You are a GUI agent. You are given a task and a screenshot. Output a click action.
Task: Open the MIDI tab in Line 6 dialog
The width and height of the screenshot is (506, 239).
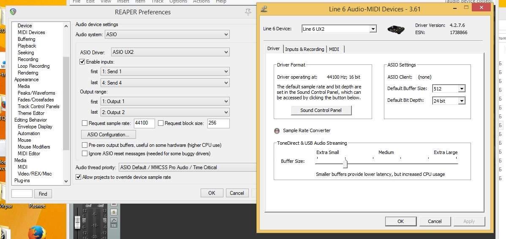(x=334, y=49)
